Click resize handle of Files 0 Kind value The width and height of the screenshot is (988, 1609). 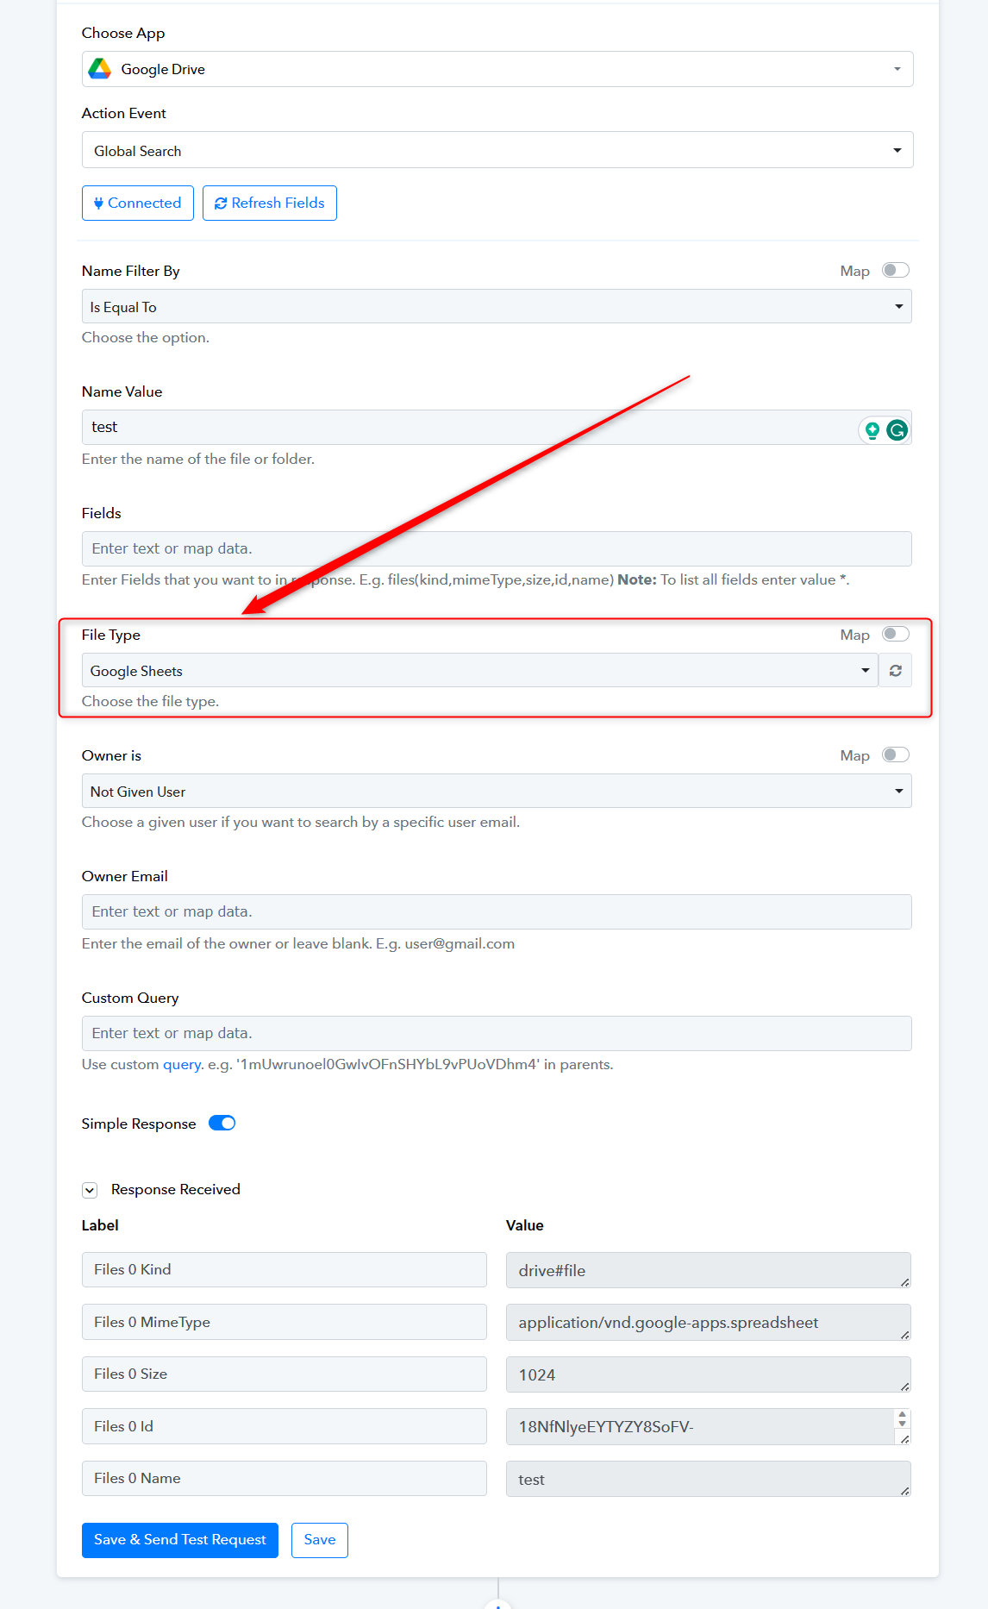[904, 1282]
